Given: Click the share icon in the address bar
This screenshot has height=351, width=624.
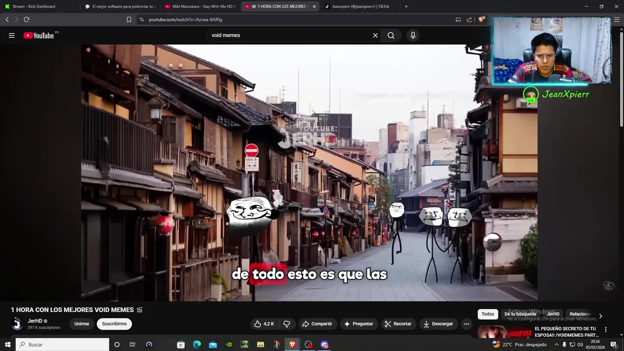Looking at the screenshot, I should (469, 19).
